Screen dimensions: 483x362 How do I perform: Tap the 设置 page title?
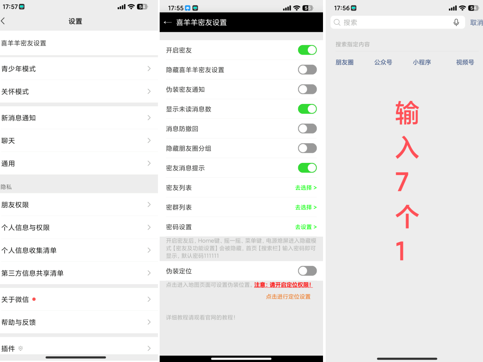tap(75, 21)
